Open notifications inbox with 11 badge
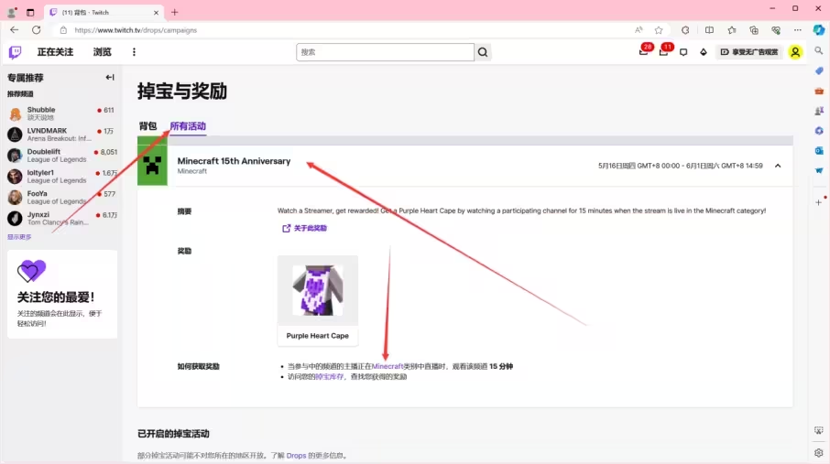 point(664,51)
